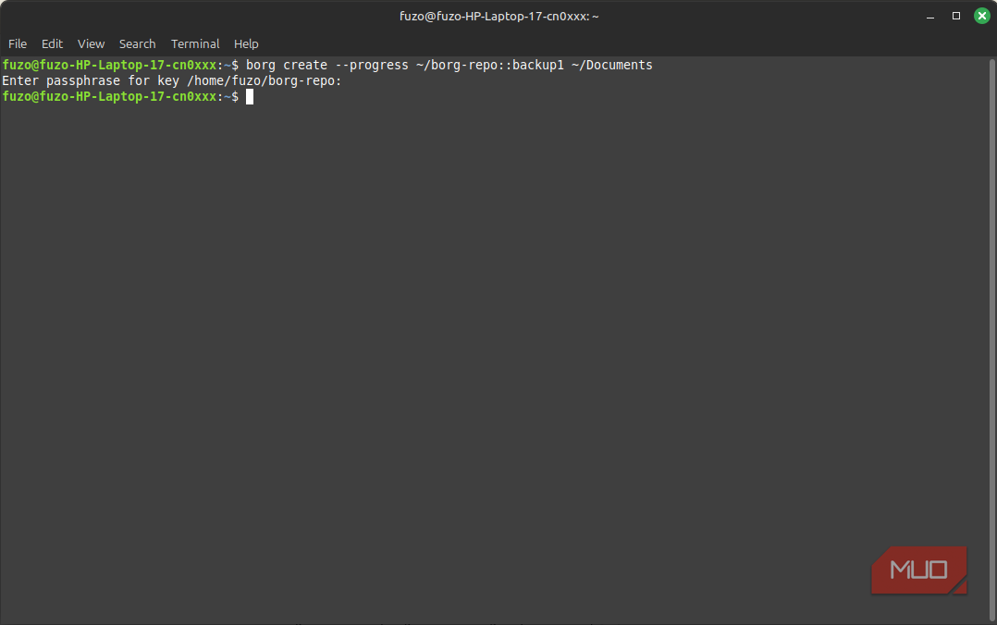Close the terminal with the green X button

pos(982,16)
